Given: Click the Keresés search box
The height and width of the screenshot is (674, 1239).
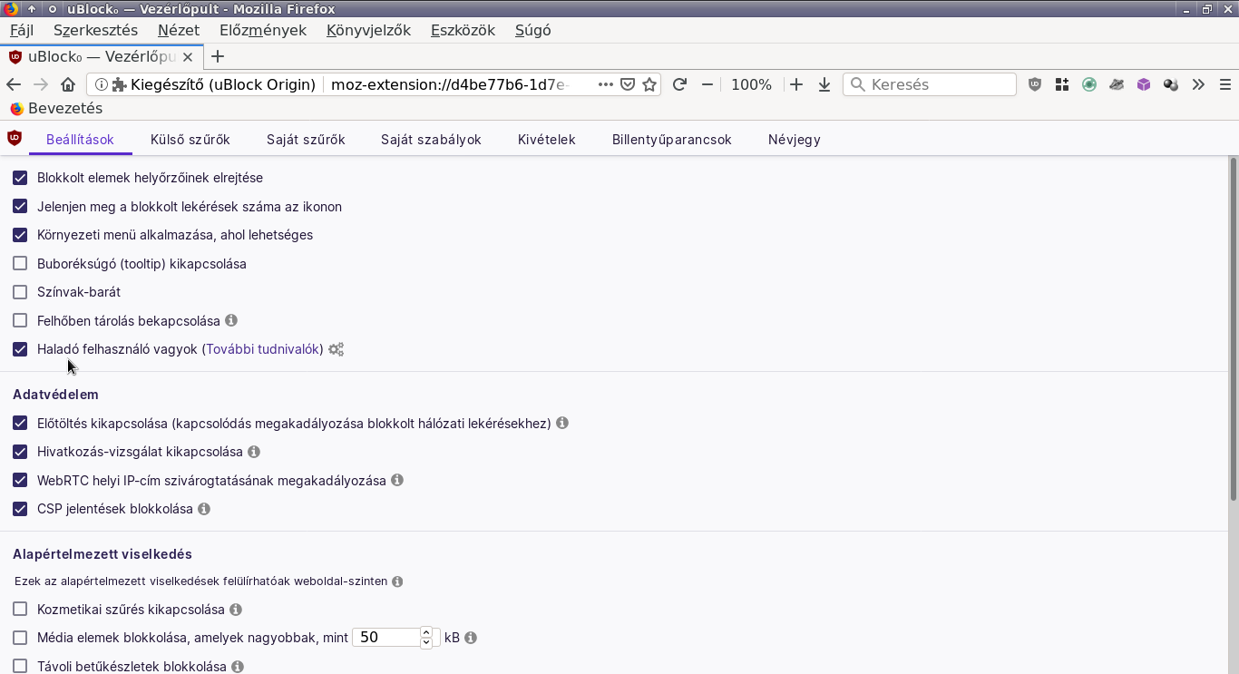Looking at the screenshot, I should coord(930,84).
